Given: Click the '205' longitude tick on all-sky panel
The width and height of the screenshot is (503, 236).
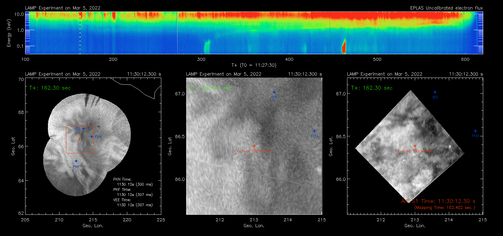Looking at the screenshot, I should coord(25,220).
